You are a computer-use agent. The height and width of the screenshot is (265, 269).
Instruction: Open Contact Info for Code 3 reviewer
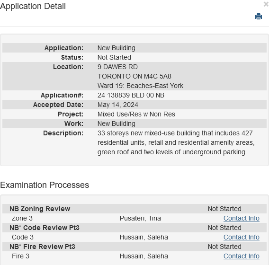coord(242,237)
